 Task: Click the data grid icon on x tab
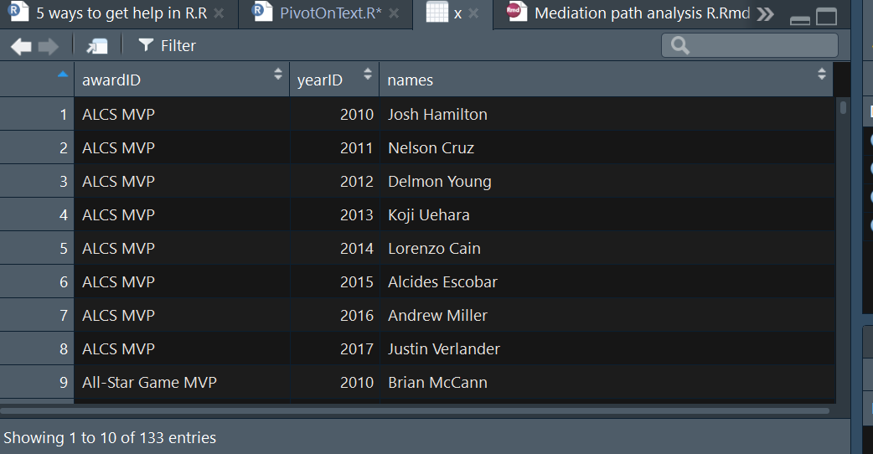pos(436,13)
